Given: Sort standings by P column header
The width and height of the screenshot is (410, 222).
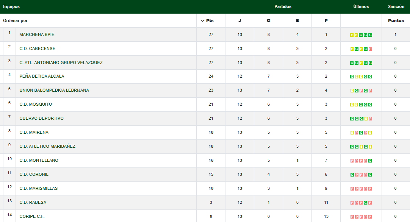Looking at the screenshot, I should [326, 20].
